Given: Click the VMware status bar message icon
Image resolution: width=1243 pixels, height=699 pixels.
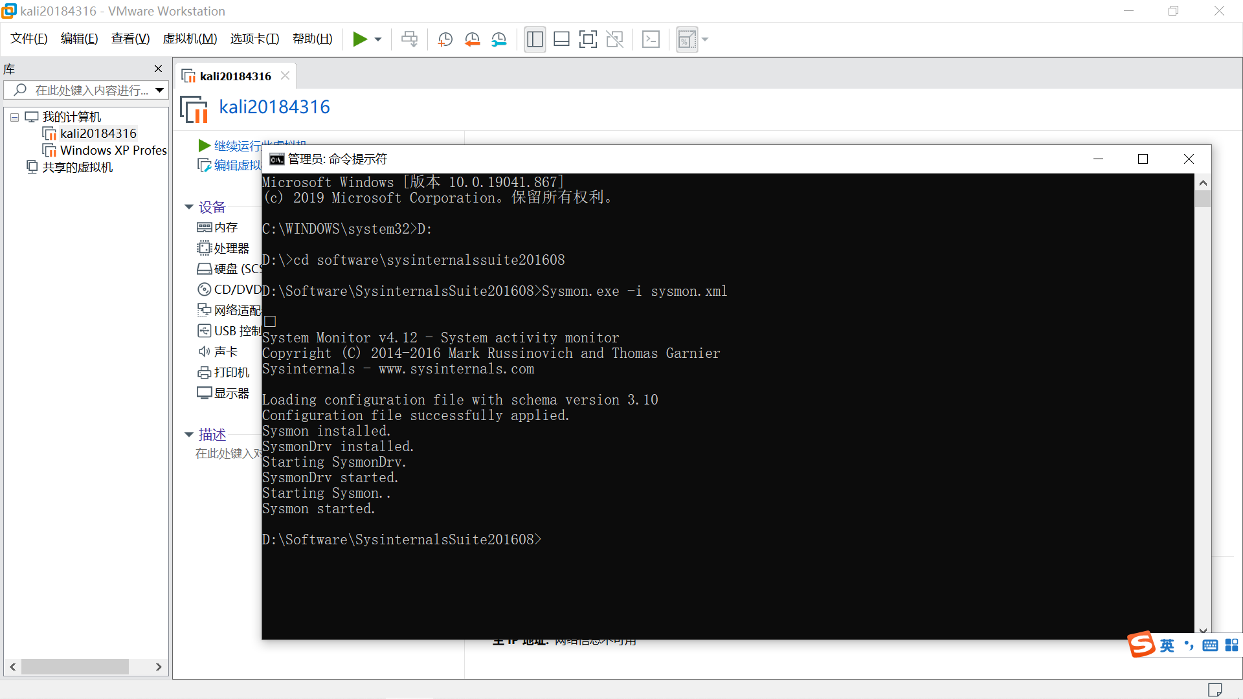Looking at the screenshot, I should tap(1215, 690).
